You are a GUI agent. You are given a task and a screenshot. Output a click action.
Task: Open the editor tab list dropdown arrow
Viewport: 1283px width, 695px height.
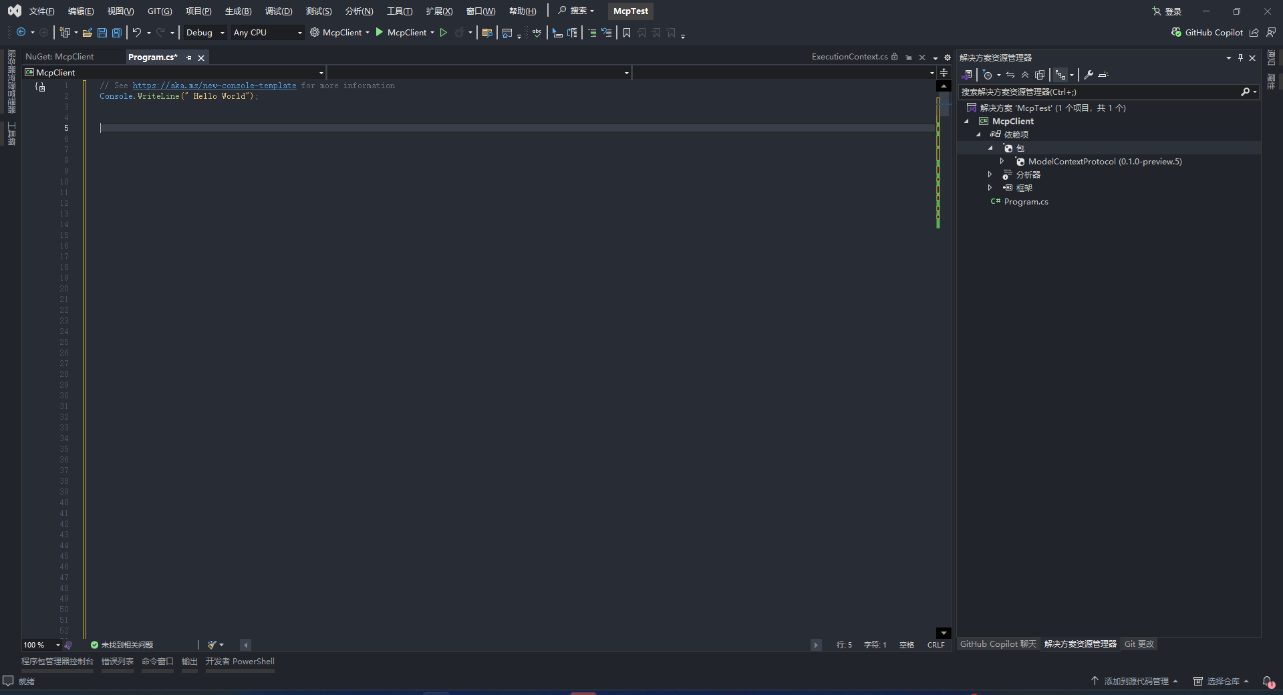(936, 57)
